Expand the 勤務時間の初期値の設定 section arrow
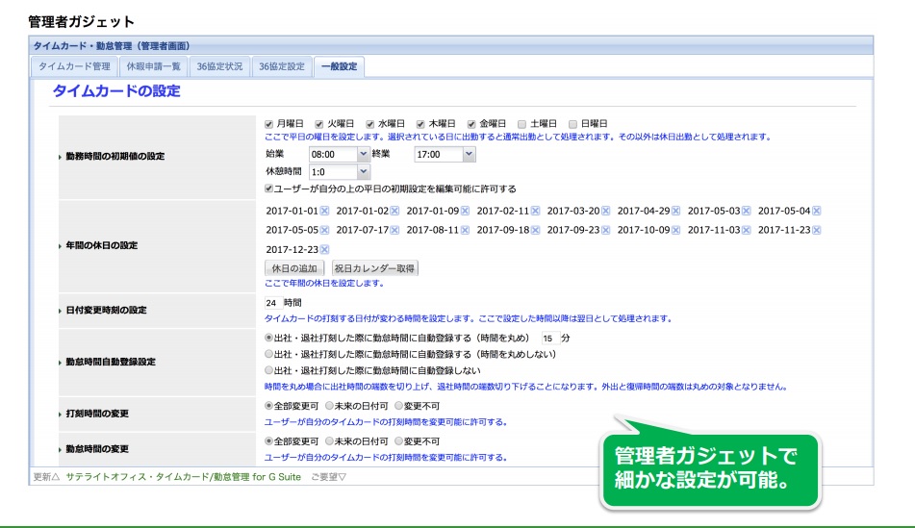The image size is (915, 528). pos(60,157)
